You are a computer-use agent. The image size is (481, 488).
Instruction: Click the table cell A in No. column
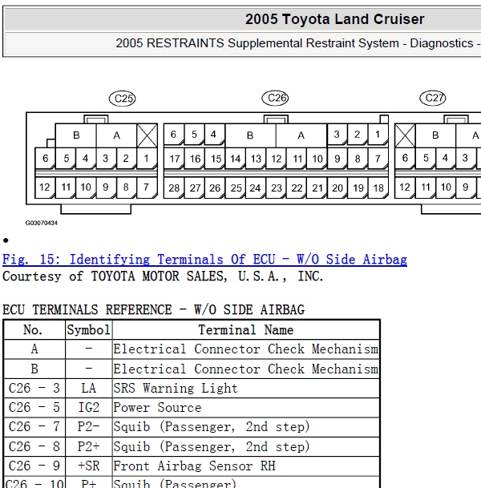click(x=34, y=349)
